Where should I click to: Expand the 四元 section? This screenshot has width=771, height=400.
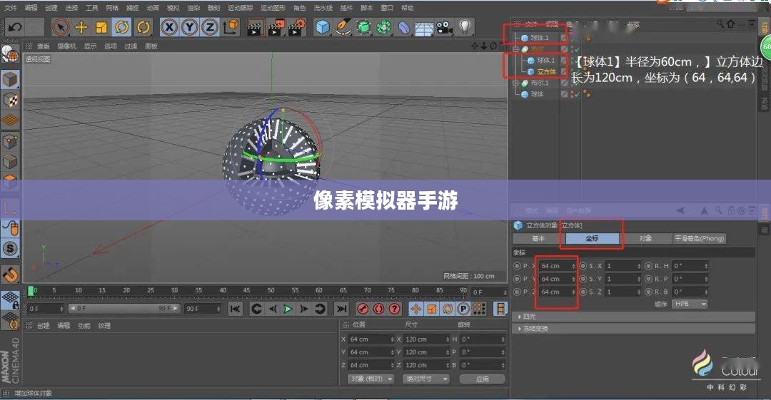coord(633,317)
